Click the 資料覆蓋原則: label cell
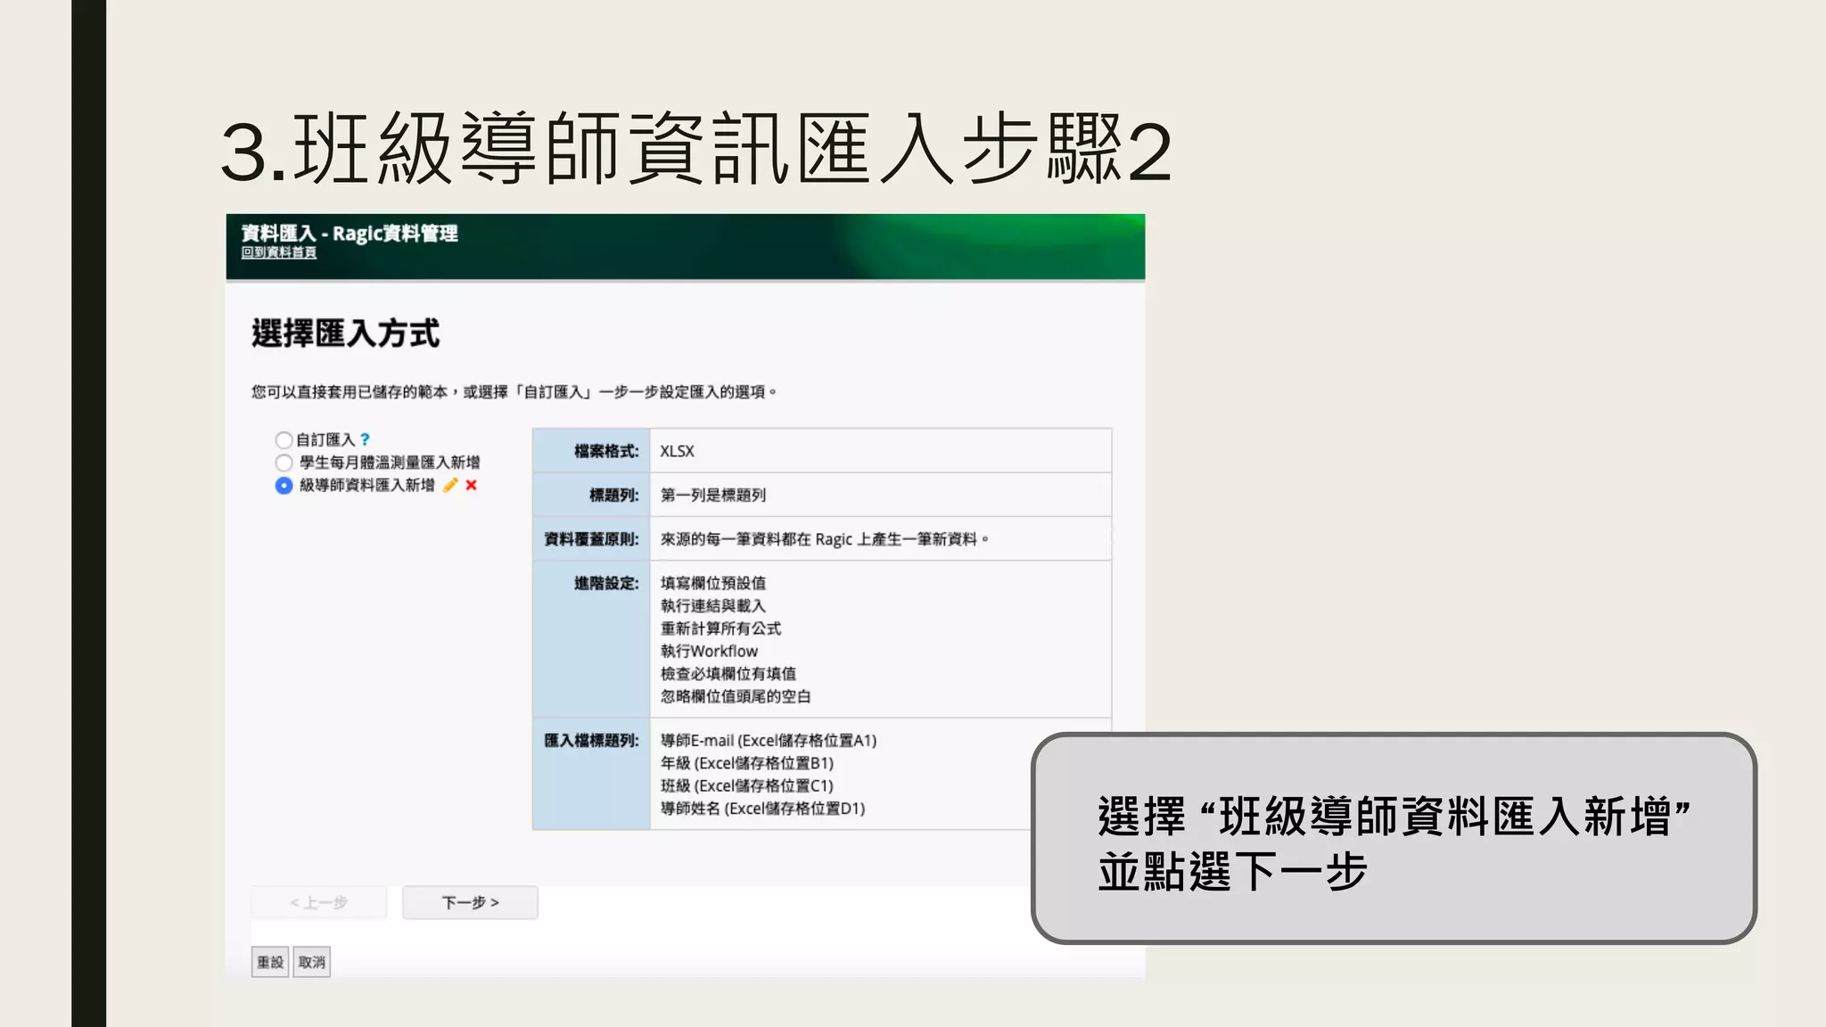The image size is (1826, 1027). pos(592,538)
